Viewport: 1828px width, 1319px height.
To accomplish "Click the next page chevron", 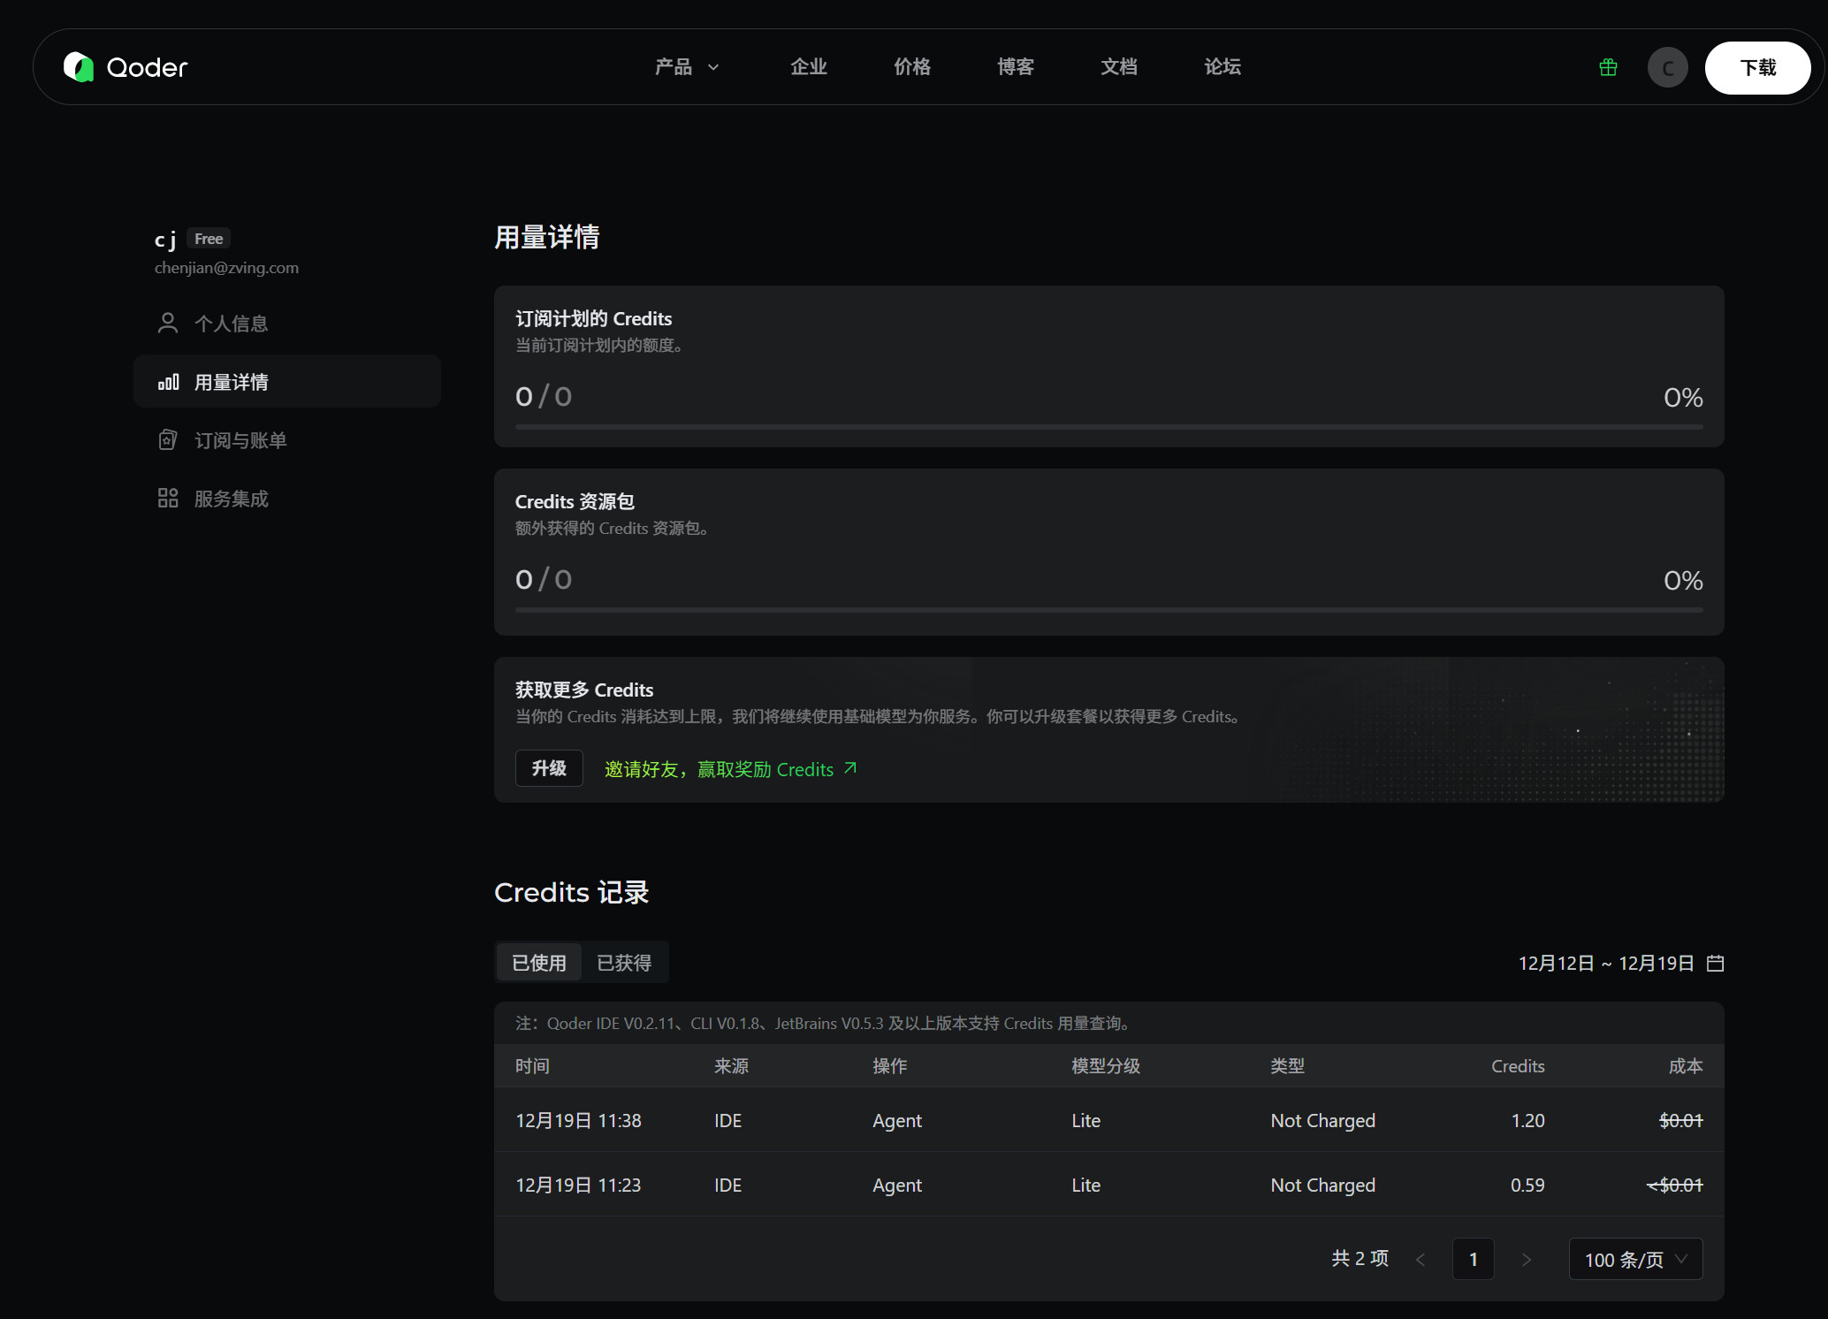I will [x=1527, y=1259].
